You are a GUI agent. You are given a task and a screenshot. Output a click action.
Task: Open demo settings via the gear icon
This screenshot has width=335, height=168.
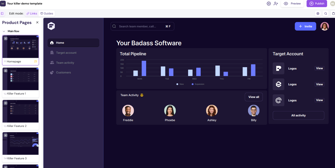pos(269,3)
